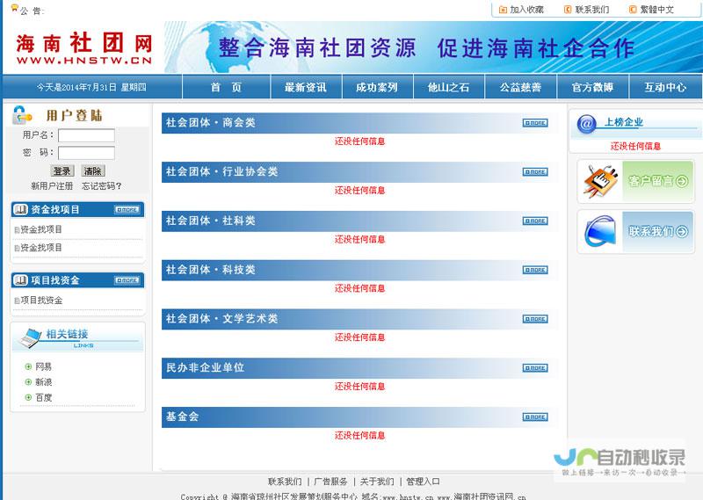Open 新浪 related link
The image size is (703, 500).
pyautogui.click(x=43, y=381)
